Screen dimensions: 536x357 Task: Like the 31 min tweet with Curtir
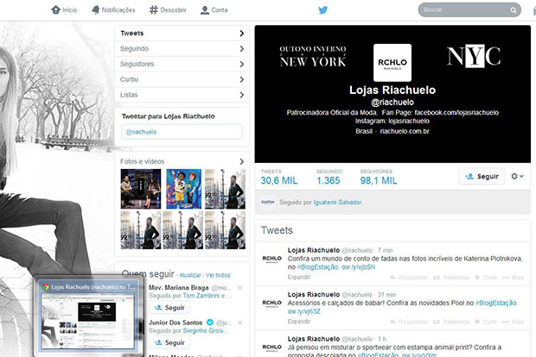coord(486,322)
